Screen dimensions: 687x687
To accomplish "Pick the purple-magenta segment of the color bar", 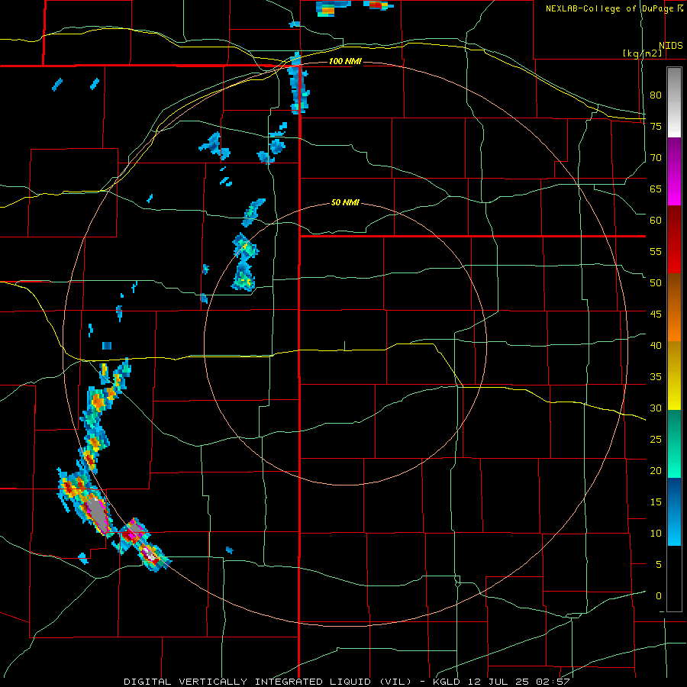I will [x=674, y=171].
